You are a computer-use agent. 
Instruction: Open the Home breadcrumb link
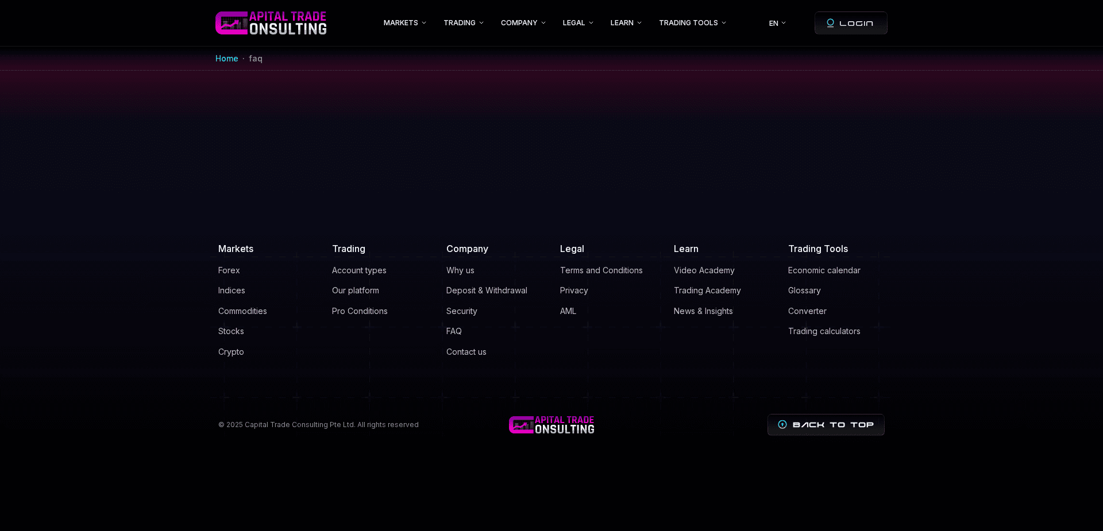point(226,59)
